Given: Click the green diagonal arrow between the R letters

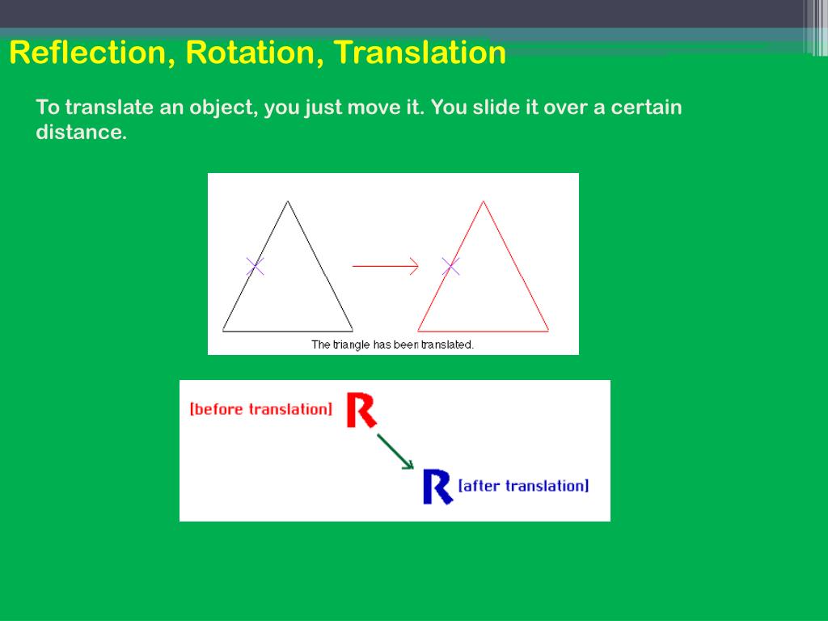Looking at the screenshot, I should point(395,451).
